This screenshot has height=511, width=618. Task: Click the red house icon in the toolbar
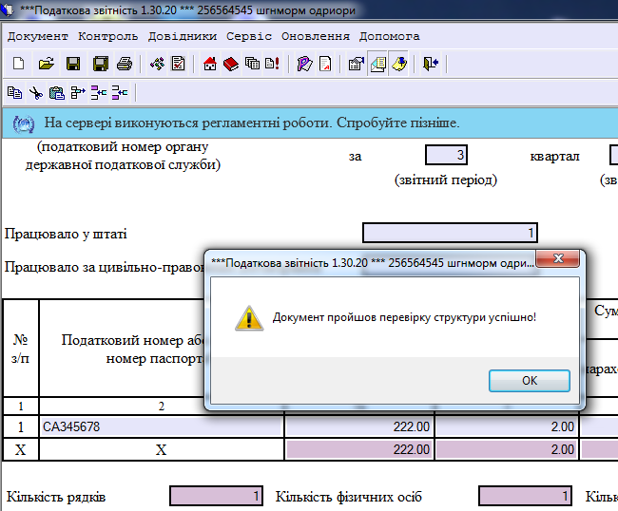[x=210, y=65]
